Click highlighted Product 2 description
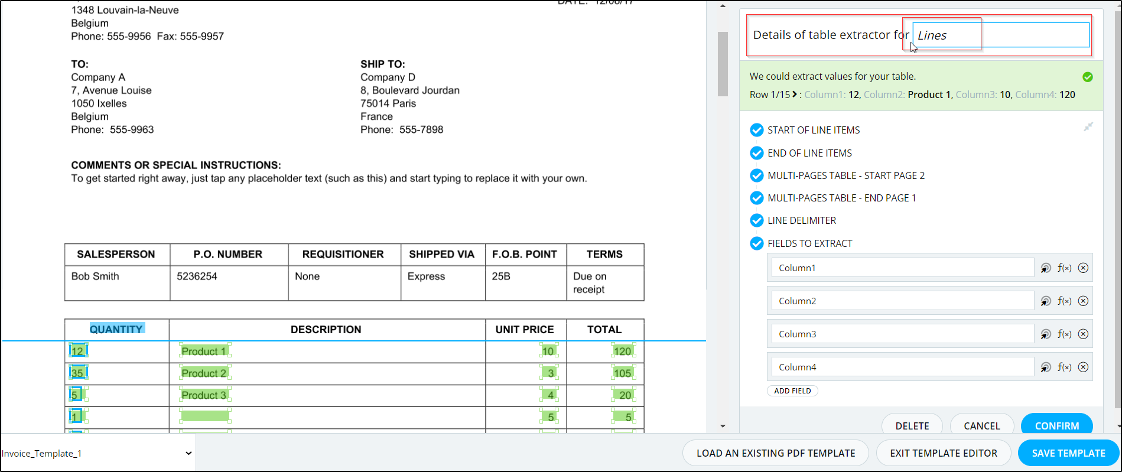This screenshot has width=1122, height=472. tap(204, 373)
